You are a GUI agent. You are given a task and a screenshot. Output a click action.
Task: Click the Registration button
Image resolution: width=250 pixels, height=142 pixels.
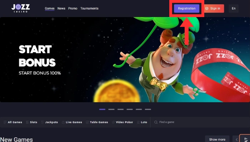(186, 8)
